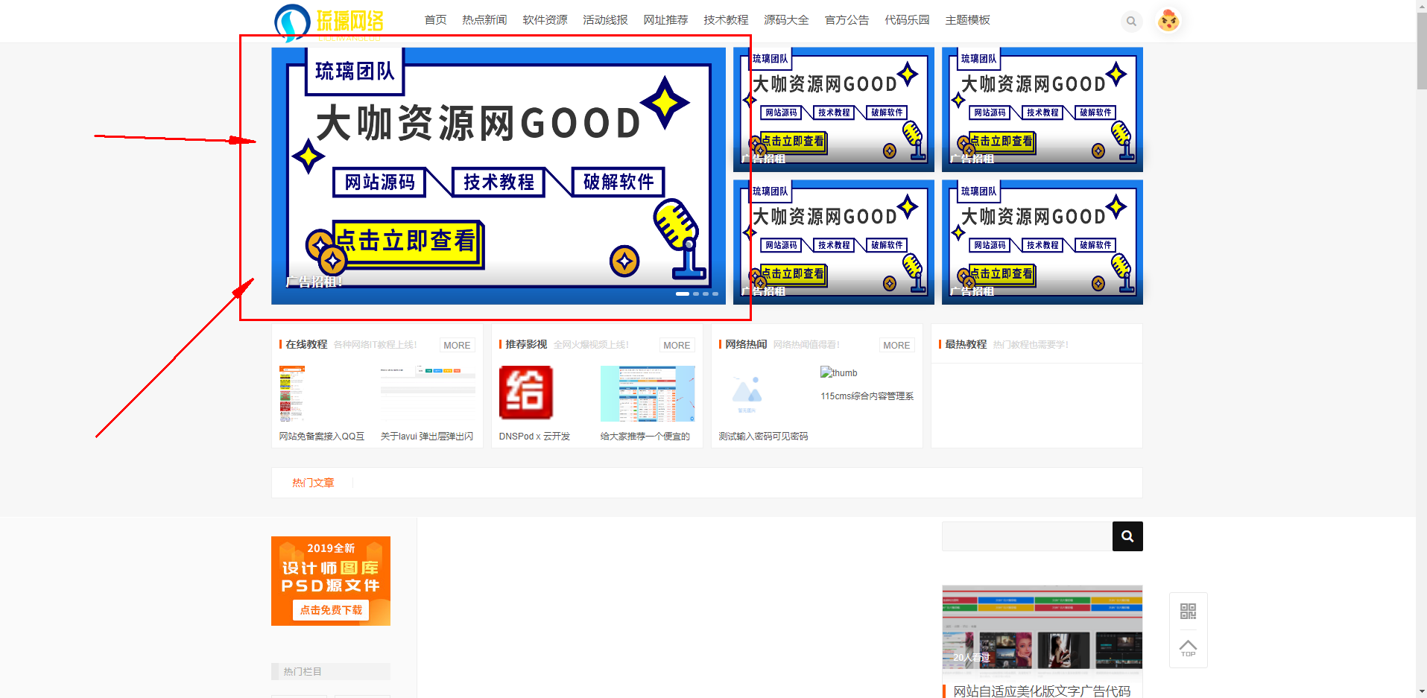The width and height of the screenshot is (1427, 698).
Task: Open the red DNSPod article icon thumbnail
Action: (x=525, y=393)
